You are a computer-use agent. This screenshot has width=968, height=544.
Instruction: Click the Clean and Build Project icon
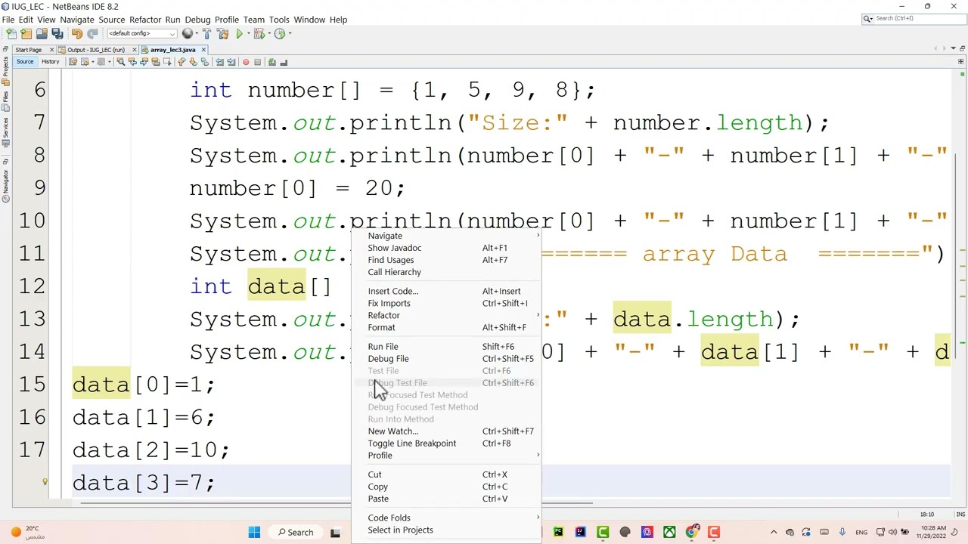point(222,34)
